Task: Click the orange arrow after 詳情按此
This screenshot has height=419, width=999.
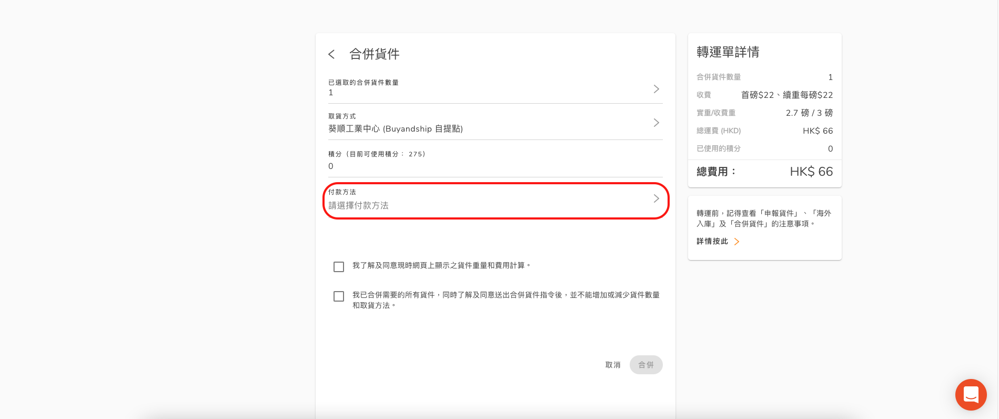Action: pos(736,242)
